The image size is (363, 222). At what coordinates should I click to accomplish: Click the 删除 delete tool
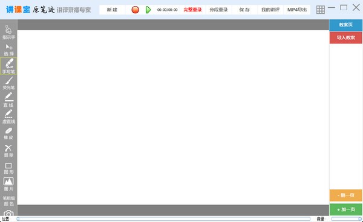[x=8, y=151]
